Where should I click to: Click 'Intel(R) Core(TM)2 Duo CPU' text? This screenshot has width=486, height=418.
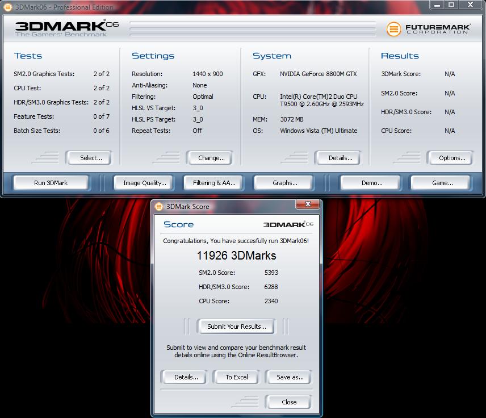coord(319,97)
